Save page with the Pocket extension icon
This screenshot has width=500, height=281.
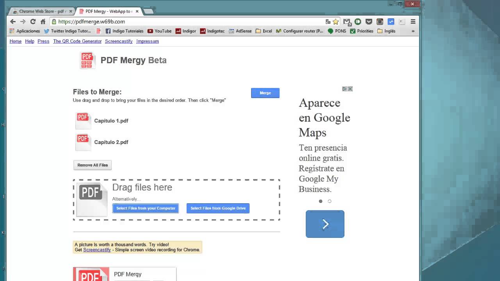point(368,22)
